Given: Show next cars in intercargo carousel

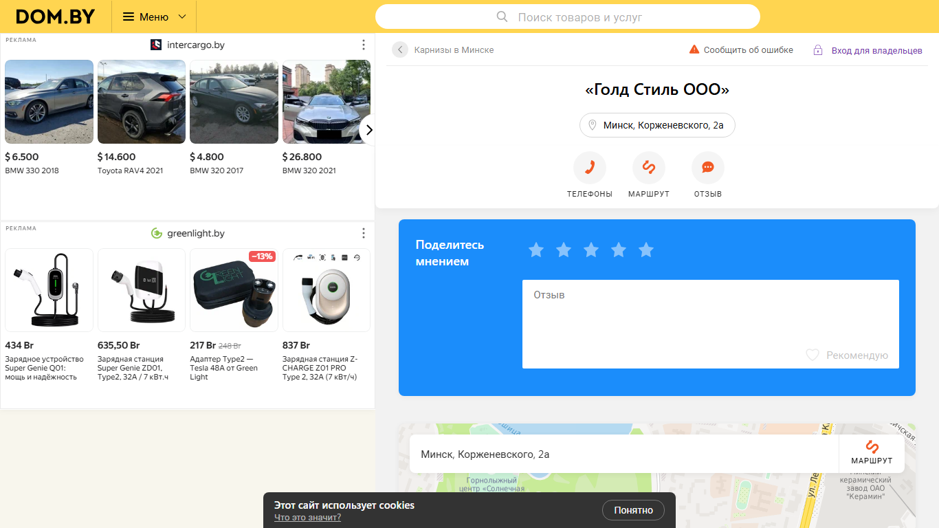Looking at the screenshot, I should (x=368, y=130).
